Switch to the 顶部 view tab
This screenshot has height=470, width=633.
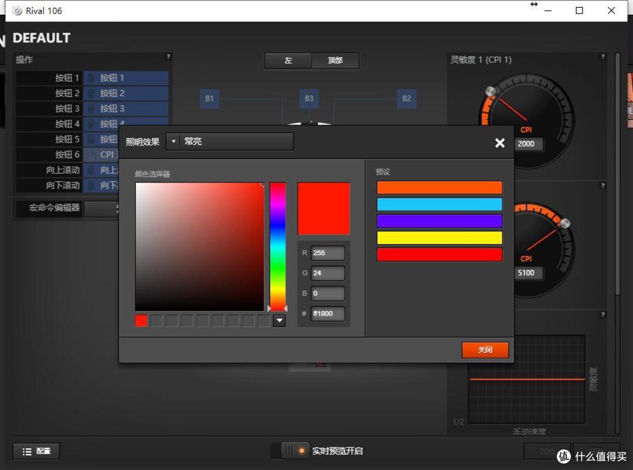pyautogui.click(x=335, y=60)
